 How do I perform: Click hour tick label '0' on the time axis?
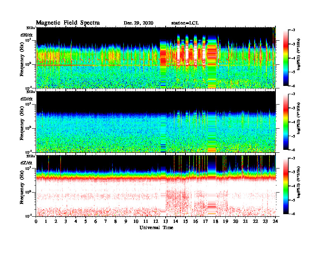[x=36, y=221]
